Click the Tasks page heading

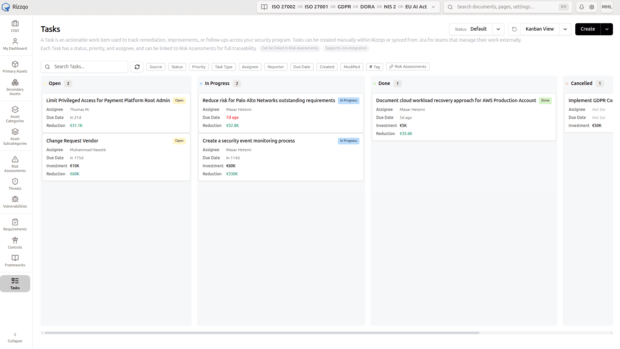point(50,29)
